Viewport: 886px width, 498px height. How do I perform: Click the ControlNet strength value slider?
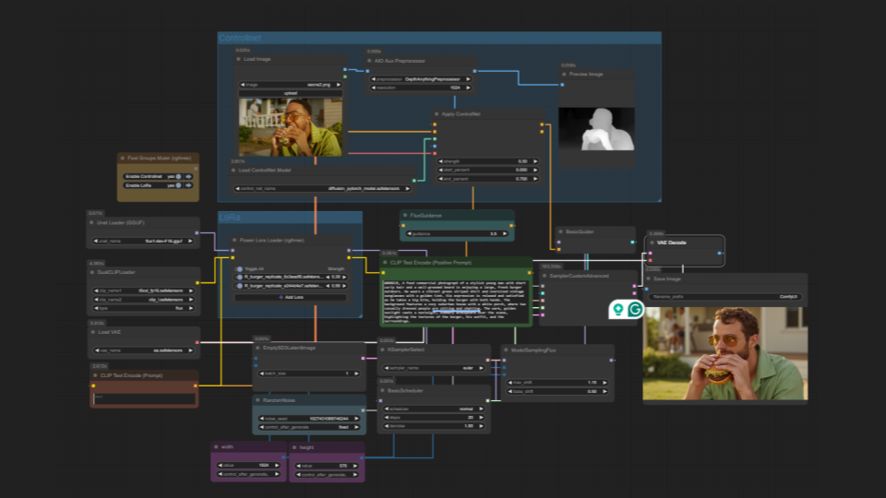click(486, 161)
